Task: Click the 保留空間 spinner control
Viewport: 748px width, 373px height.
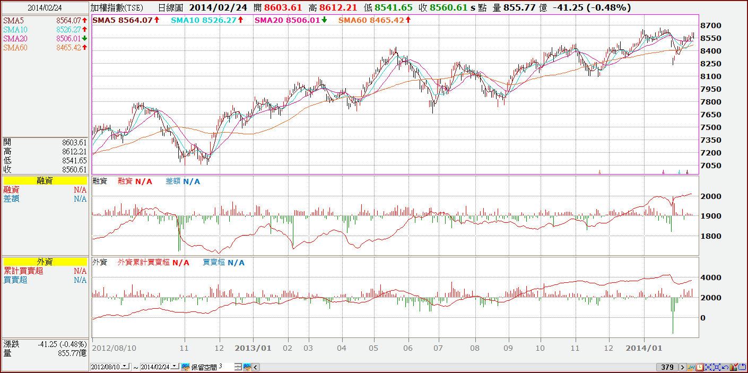Action: pyautogui.click(x=238, y=367)
